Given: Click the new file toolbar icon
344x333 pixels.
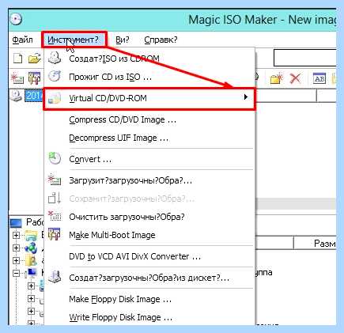Looking at the screenshot, I should (17, 59).
